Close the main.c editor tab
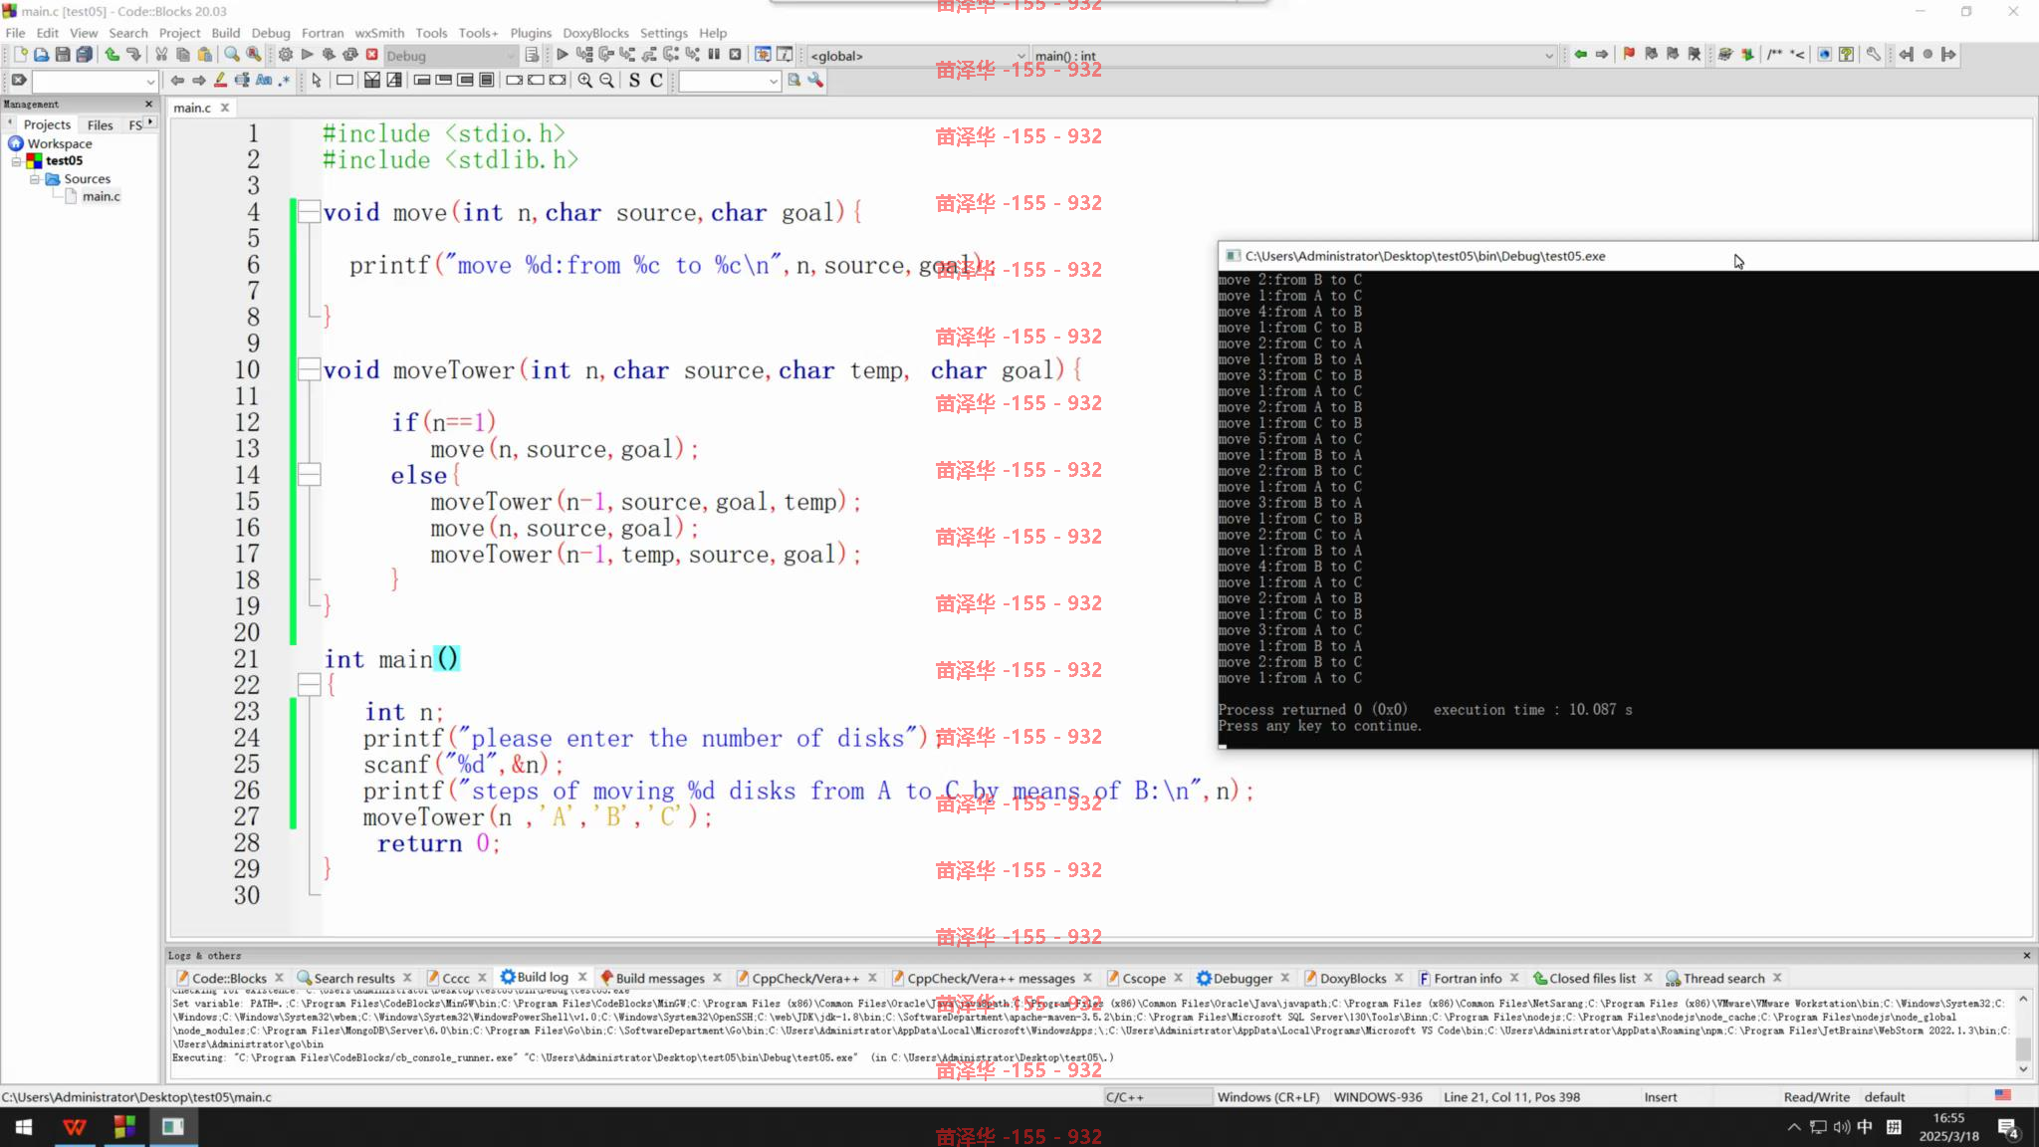This screenshot has width=2039, height=1147. click(225, 108)
